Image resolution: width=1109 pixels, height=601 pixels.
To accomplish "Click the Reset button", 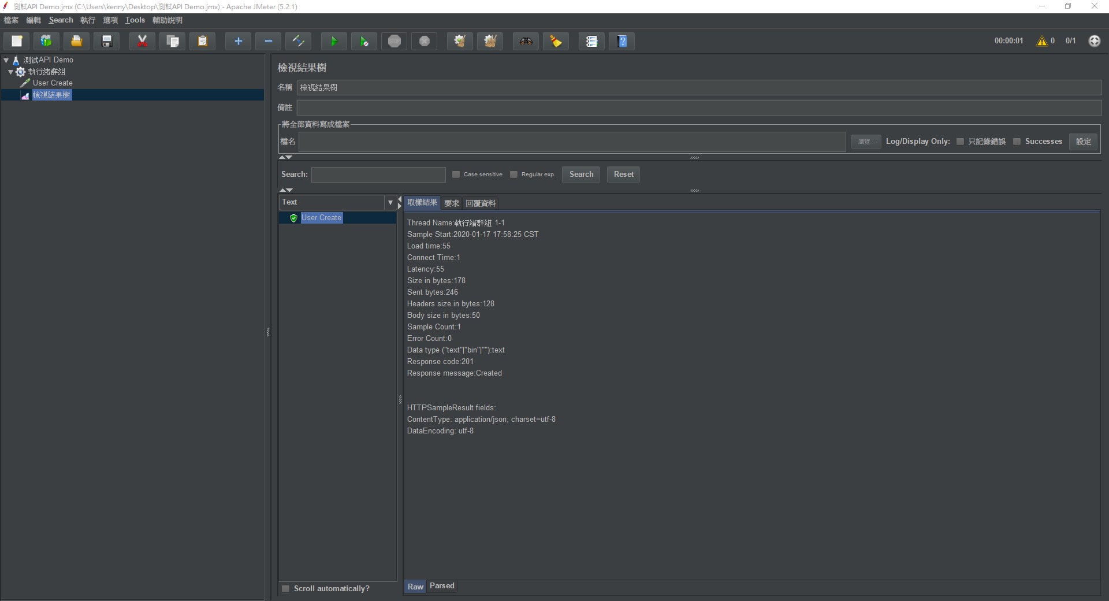I will pyautogui.click(x=623, y=175).
